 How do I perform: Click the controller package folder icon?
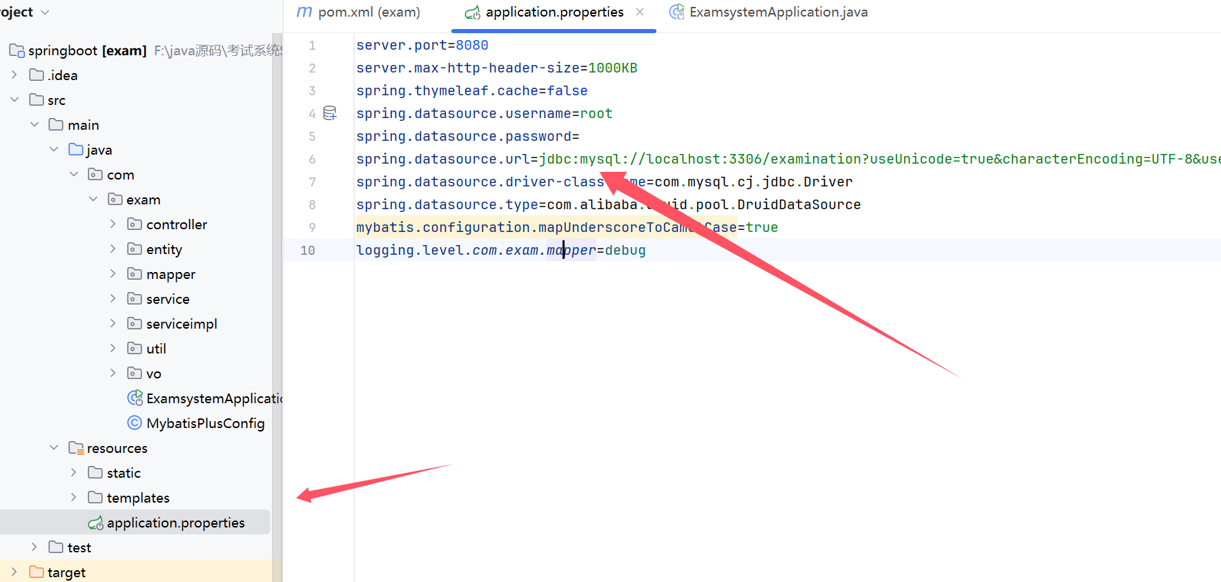tap(135, 224)
